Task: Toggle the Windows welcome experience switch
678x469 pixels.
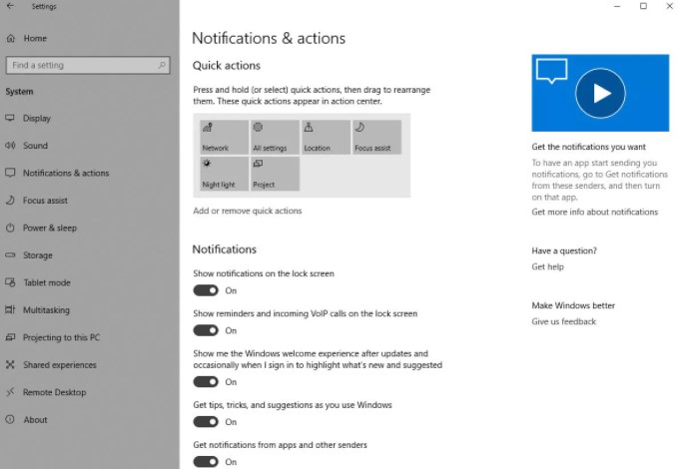Action: coord(206,382)
